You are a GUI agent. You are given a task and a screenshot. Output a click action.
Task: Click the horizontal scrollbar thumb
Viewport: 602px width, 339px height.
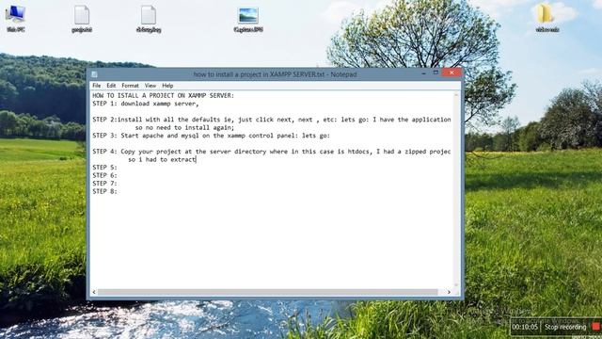click(267, 292)
